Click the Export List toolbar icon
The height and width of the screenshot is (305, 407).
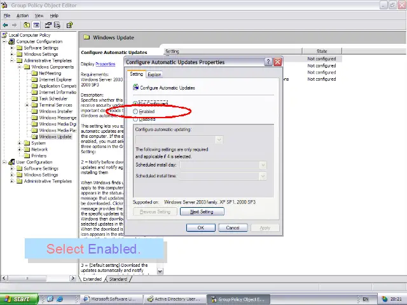tap(57, 25)
